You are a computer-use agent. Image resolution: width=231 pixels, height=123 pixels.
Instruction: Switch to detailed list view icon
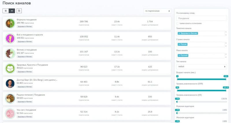[x=12, y=11]
